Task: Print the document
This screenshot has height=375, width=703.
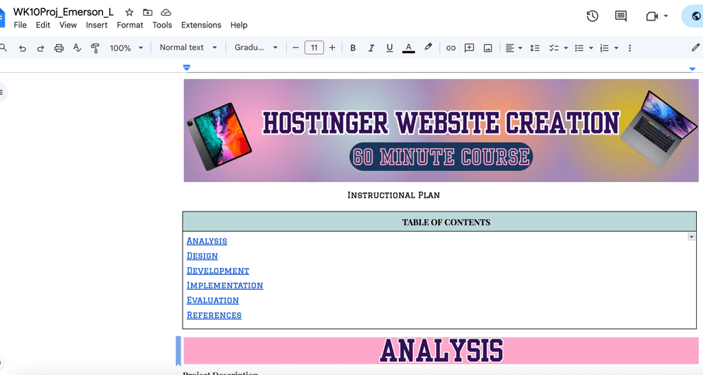Action: point(59,48)
